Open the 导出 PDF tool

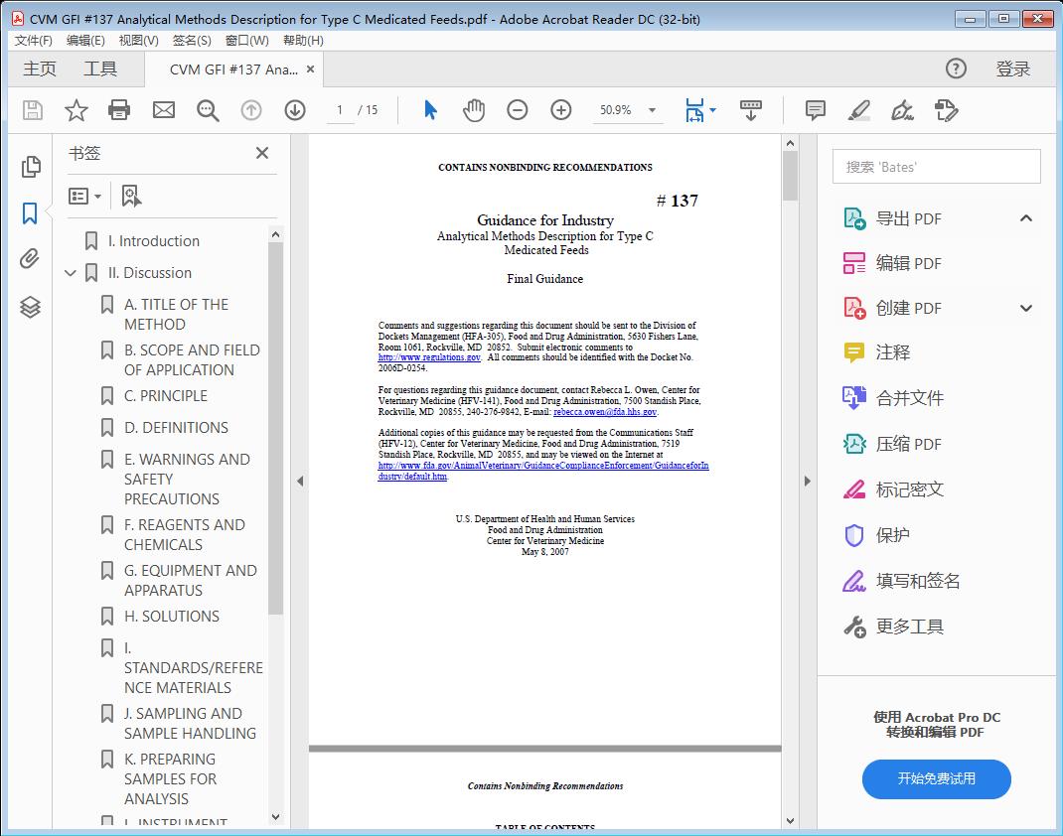[907, 217]
